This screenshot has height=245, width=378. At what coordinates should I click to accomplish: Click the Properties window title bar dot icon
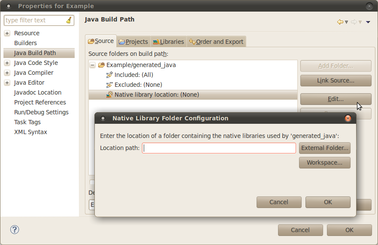pos(9,6)
